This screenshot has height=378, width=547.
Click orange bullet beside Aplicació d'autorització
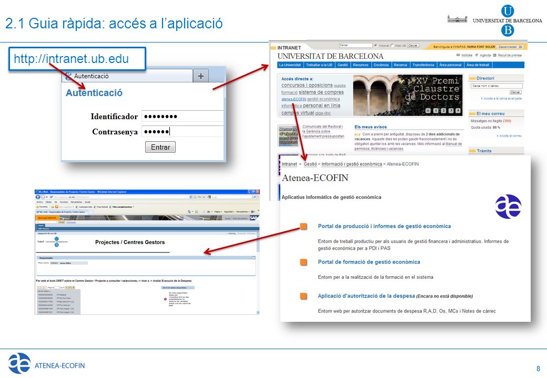pos(303,296)
